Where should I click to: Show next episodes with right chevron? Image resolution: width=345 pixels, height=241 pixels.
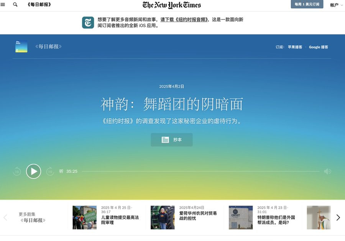[338, 218]
